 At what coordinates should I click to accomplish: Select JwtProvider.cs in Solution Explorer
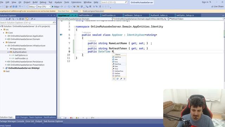(21, 59)
